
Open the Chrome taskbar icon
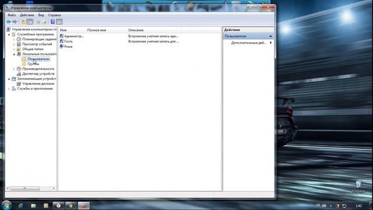pos(71,206)
